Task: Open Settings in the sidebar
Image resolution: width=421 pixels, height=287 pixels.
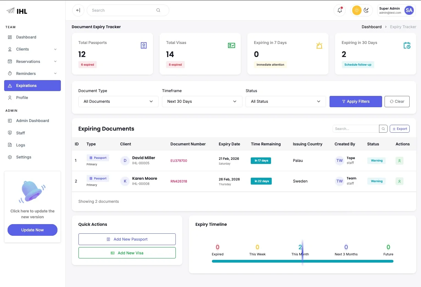Action: click(x=32, y=157)
